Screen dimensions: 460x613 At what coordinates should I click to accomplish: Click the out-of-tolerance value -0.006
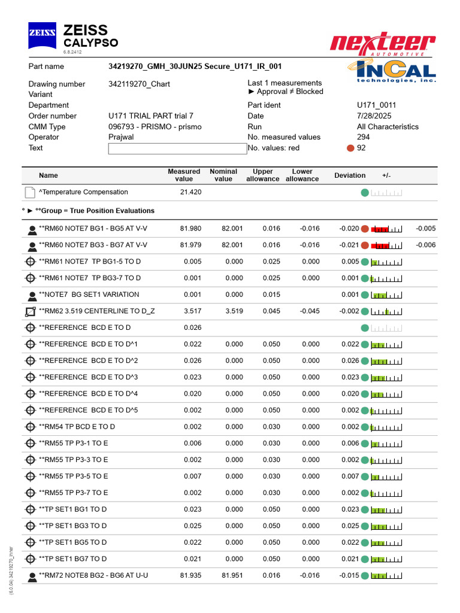pos(426,245)
